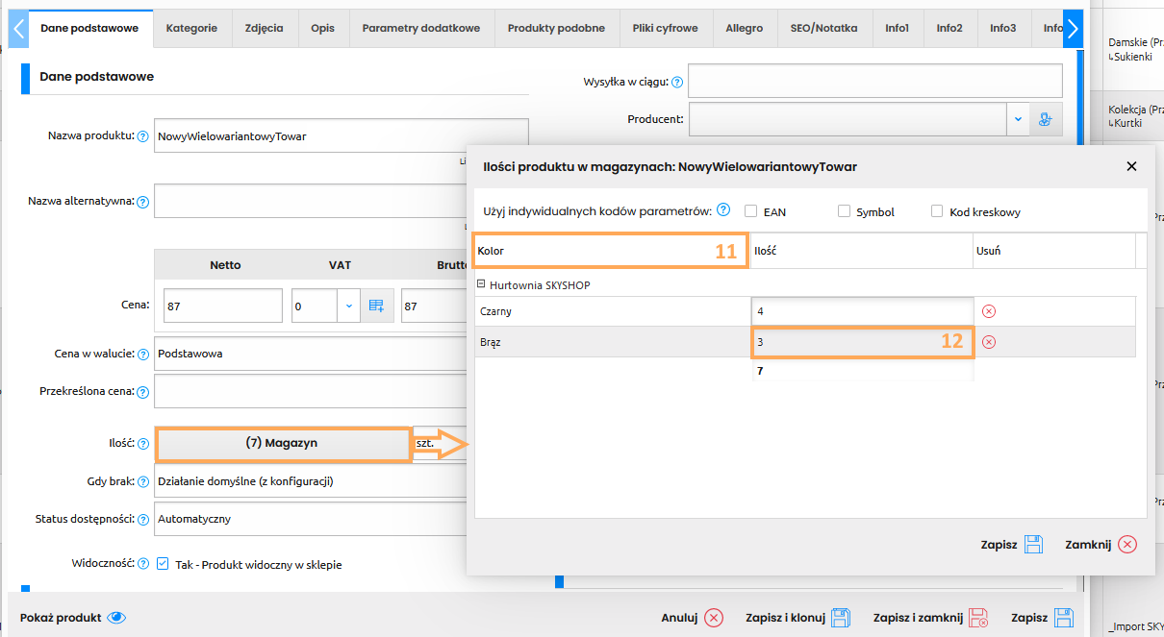Enable the Kod kreskowy checkbox
This screenshot has width=1164, height=637.
[937, 211]
